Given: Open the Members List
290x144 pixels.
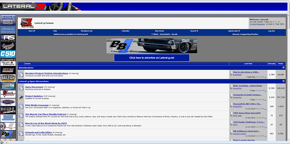Looking at the screenshot, I should 87,31.
